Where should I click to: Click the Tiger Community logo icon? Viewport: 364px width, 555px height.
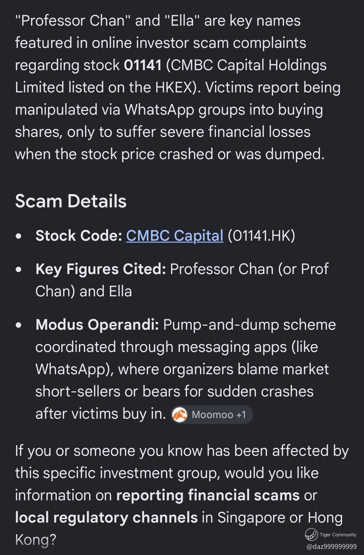[x=311, y=534]
